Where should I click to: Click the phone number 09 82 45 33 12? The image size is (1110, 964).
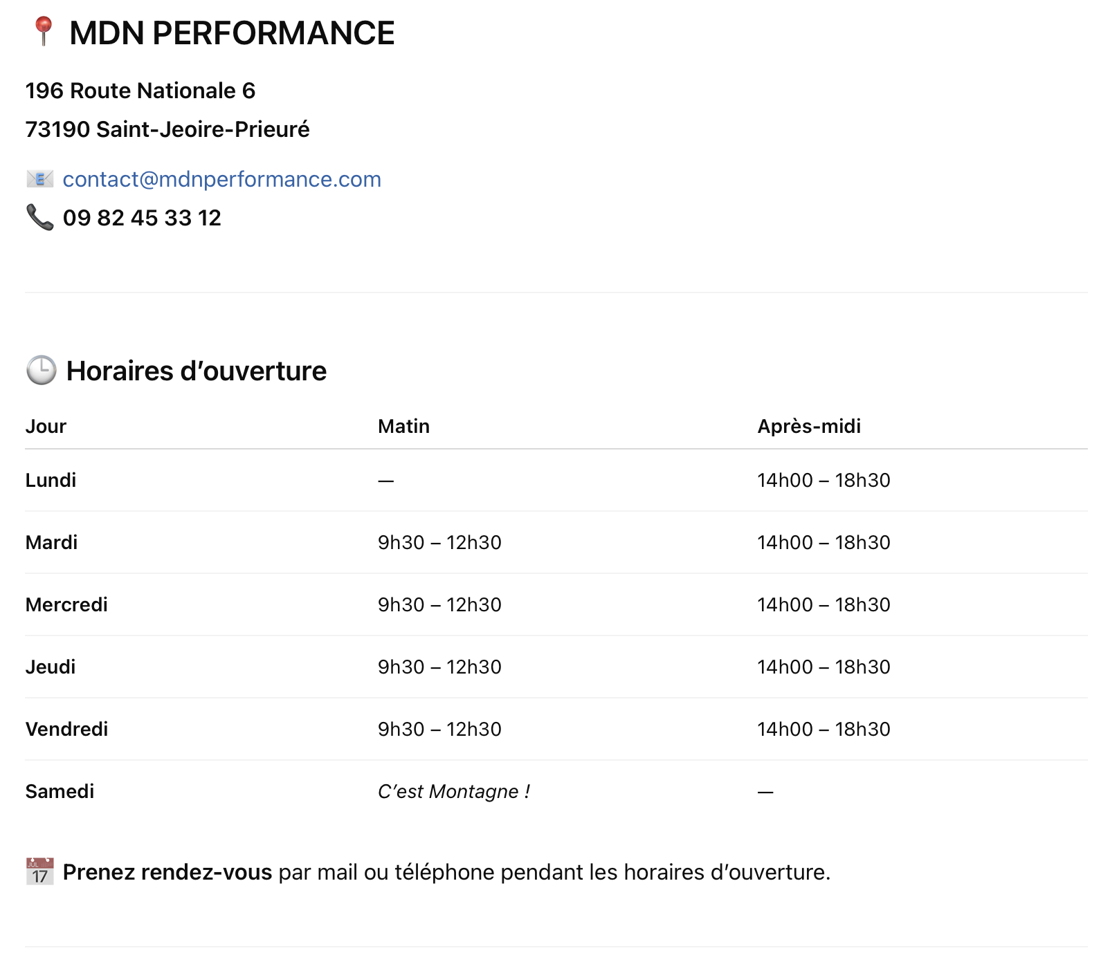point(142,218)
